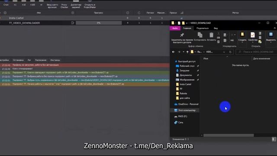
Task: Click the Прокси column header
Action: pos(173,13)
